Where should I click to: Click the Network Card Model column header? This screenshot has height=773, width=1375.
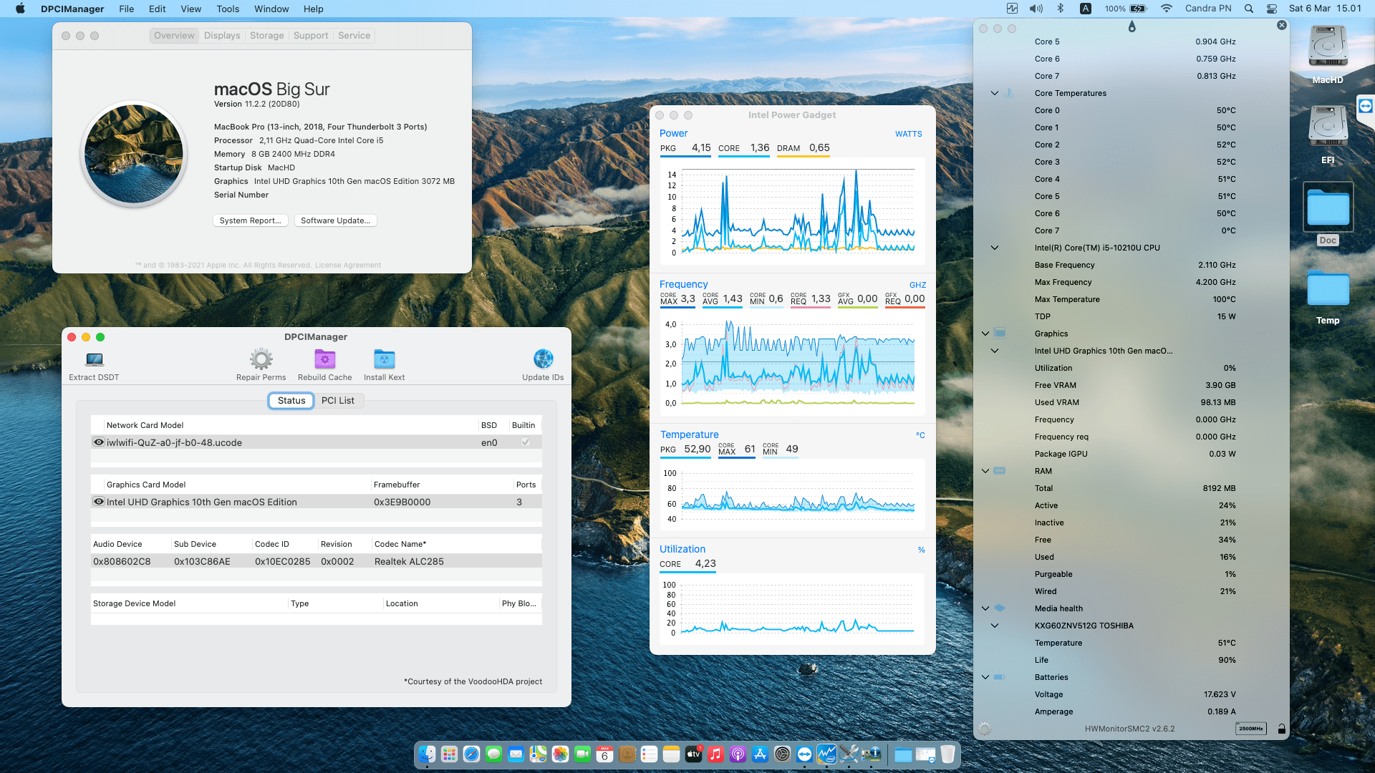click(x=145, y=425)
